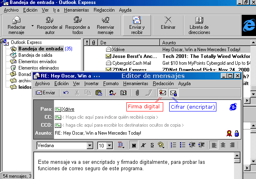Select Elementos eliminados folder
Screen dimensions: 256x179
click(39, 68)
